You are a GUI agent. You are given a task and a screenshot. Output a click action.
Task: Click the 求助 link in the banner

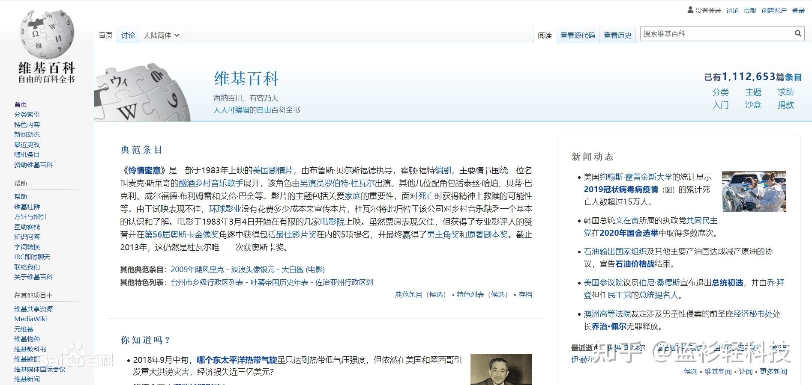(786, 92)
